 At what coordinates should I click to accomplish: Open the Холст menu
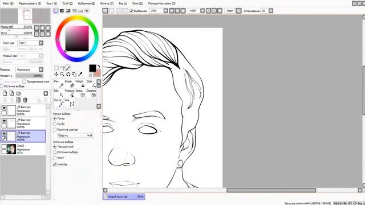51,3
